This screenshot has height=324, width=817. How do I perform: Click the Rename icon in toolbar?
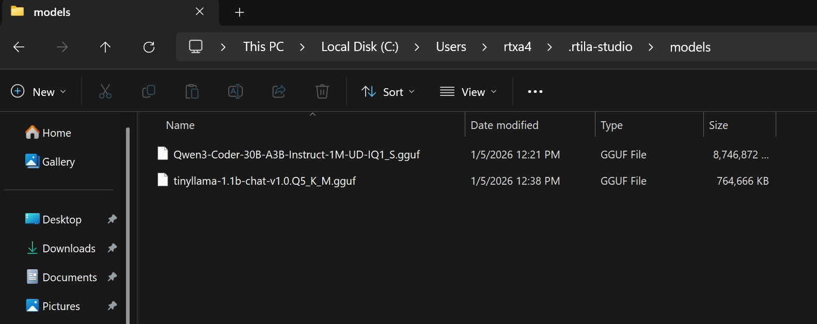(x=235, y=92)
